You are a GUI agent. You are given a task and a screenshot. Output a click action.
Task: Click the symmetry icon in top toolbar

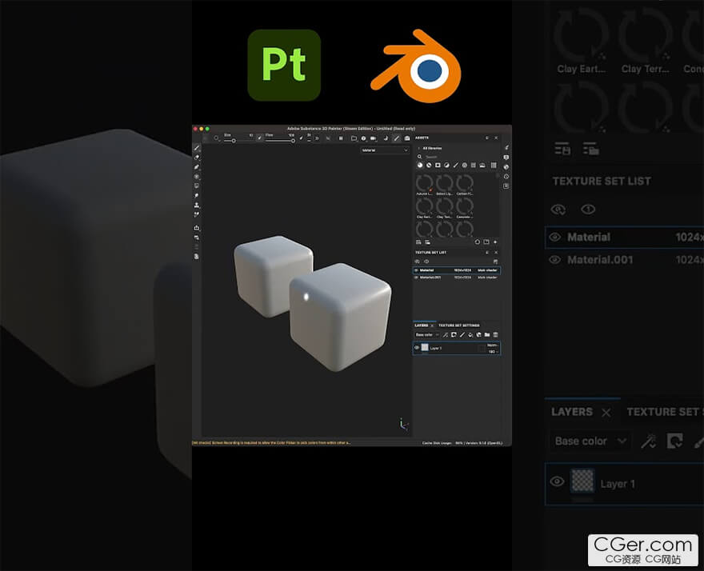click(x=328, y=138)
